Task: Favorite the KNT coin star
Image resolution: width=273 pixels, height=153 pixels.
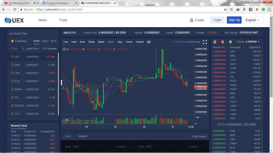Action: (12, 57)
